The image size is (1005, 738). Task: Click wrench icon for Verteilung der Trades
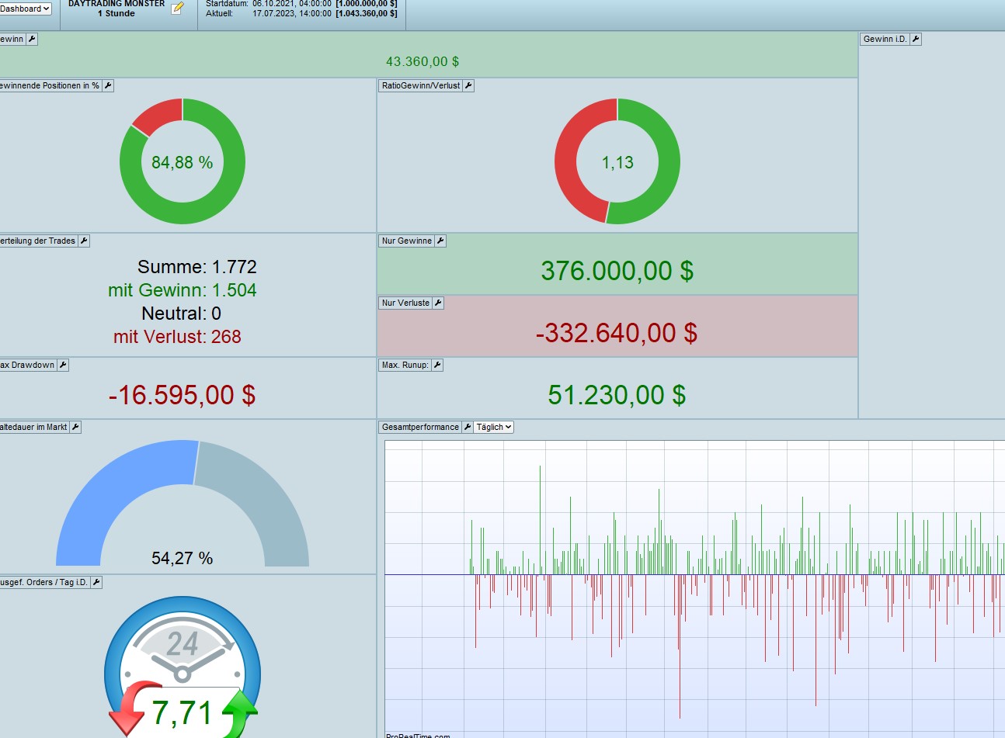(x=84, y=241)
